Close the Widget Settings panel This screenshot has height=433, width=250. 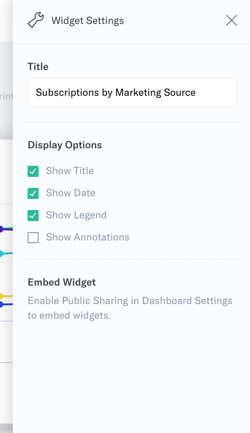(232, 20)
